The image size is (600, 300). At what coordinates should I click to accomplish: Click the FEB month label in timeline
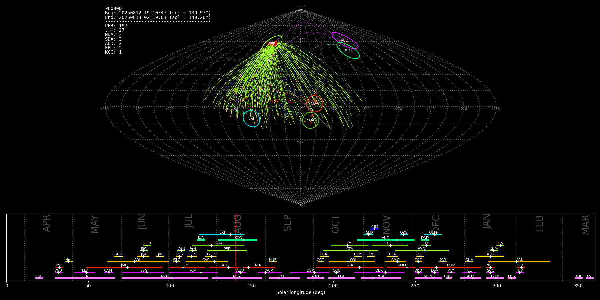point(539,223)
